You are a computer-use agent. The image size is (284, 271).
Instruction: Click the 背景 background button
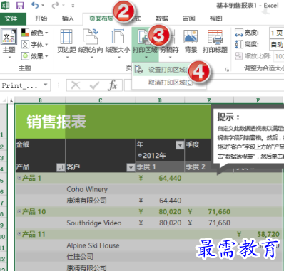pos(191,41)
